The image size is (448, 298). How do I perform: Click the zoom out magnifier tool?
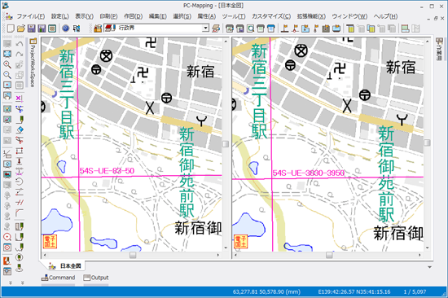tap(7, 75)
